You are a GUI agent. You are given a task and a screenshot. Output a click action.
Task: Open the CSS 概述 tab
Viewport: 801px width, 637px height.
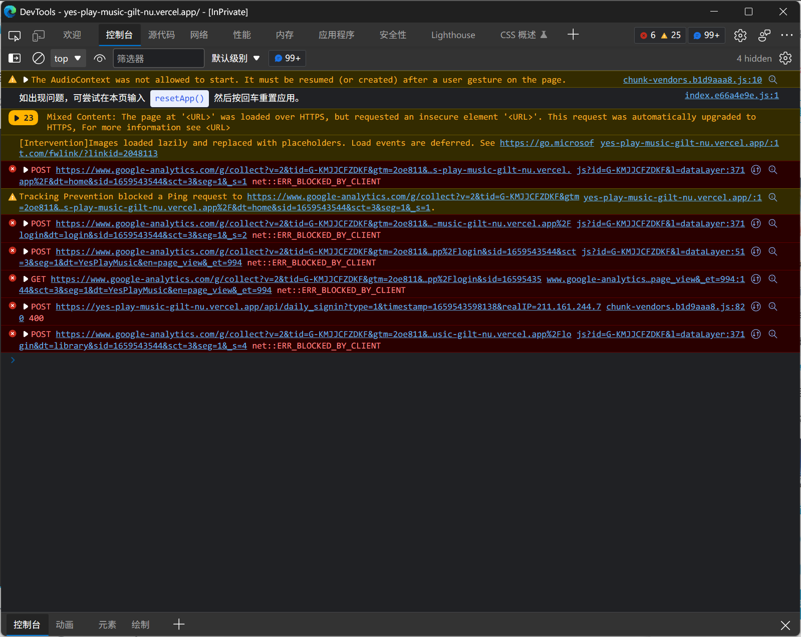[523, 35]
